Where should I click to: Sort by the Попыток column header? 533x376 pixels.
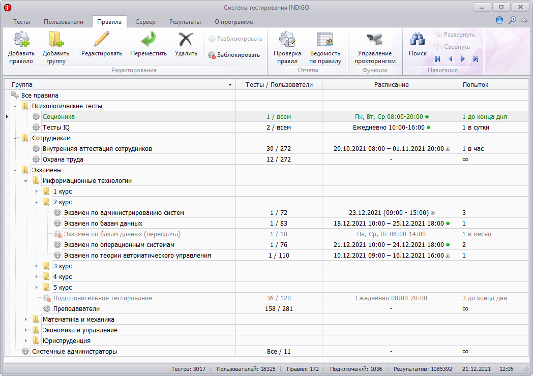pyautogui.click(x=494, y=84)
